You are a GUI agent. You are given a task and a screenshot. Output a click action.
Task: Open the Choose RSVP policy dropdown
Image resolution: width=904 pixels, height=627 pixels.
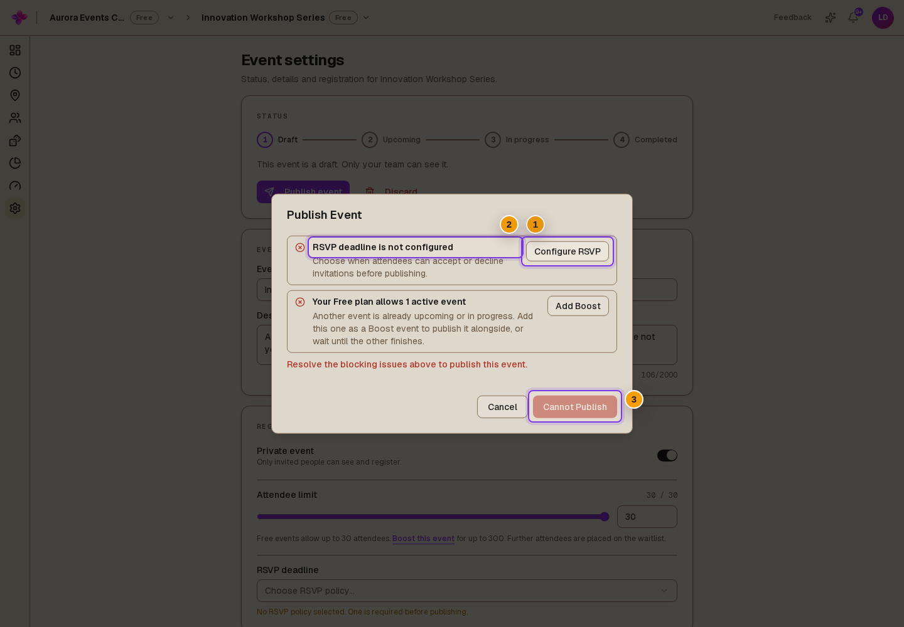467,591
